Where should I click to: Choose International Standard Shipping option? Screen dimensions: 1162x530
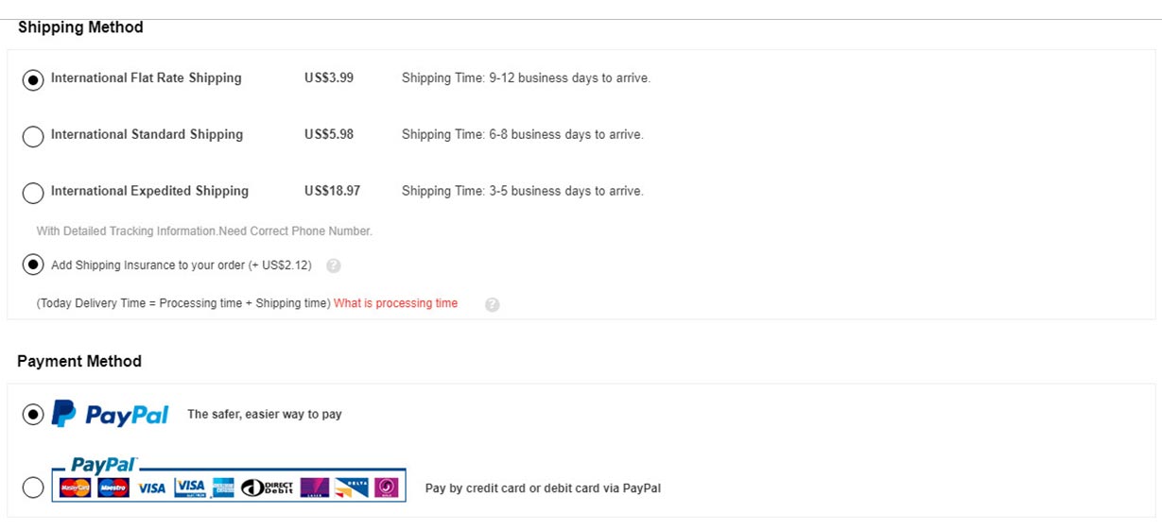coord(33,136)
